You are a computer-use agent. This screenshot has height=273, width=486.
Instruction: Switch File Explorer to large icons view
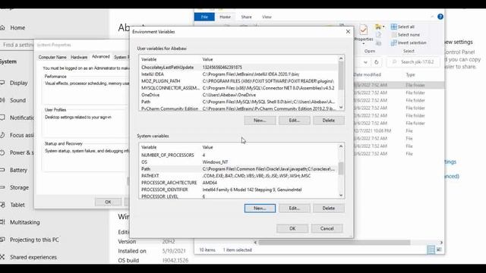pyautogui.click(x=439, y=249)
